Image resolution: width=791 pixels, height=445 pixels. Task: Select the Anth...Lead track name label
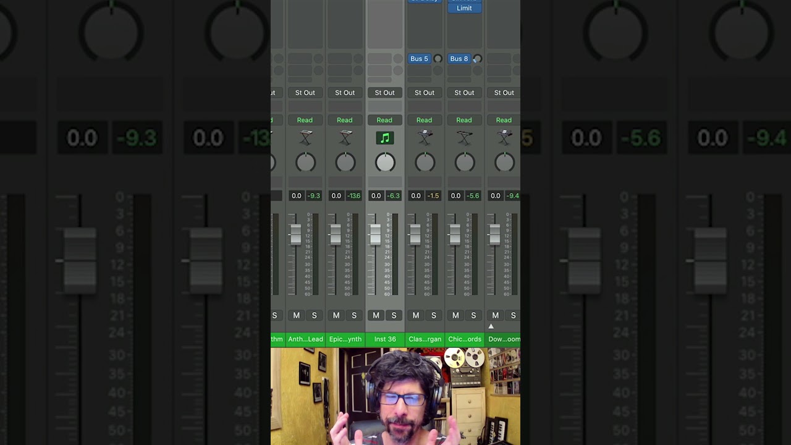(x=305, y=339)
